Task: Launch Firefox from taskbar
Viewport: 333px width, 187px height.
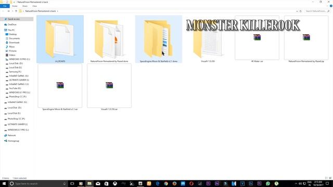Action: [174, 183]
